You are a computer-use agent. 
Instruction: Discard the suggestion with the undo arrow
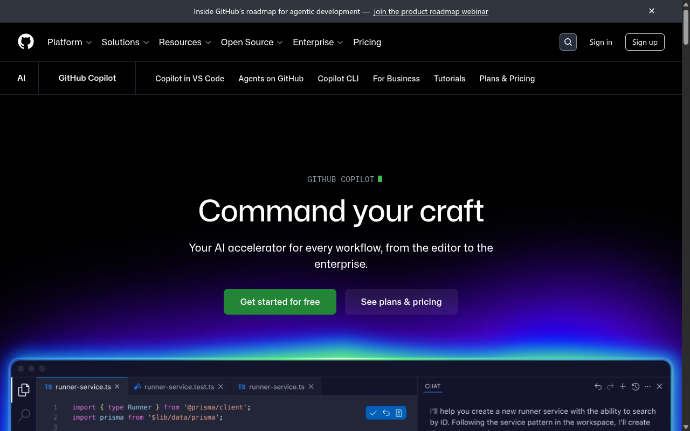click(386, 413)
